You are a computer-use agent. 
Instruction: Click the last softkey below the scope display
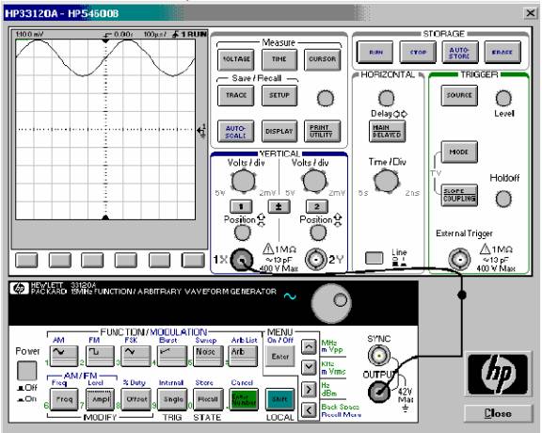193,260
